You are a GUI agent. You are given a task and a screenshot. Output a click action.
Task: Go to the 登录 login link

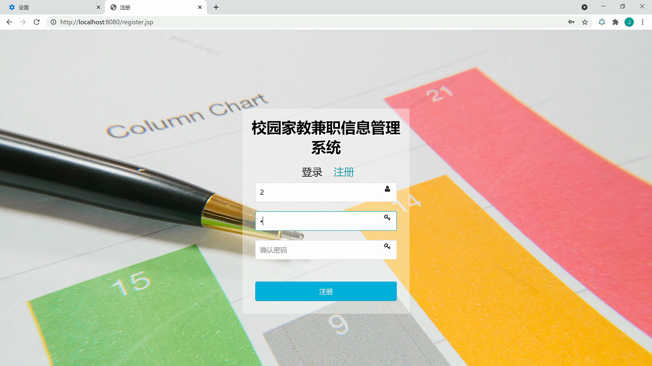point(312,172)
